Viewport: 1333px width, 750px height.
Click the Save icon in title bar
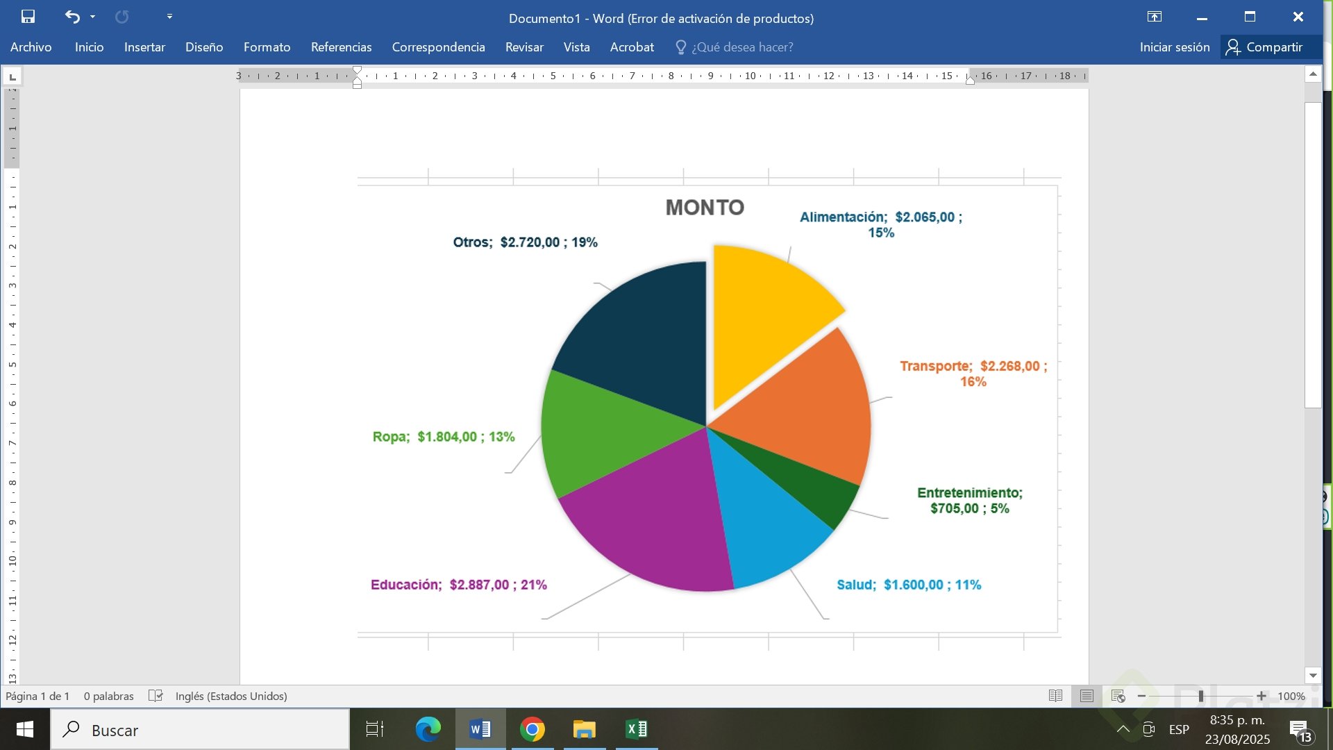(28, 17)
